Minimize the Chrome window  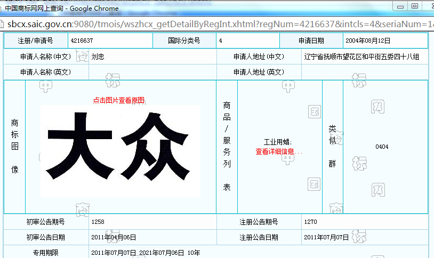click(400, 6)
